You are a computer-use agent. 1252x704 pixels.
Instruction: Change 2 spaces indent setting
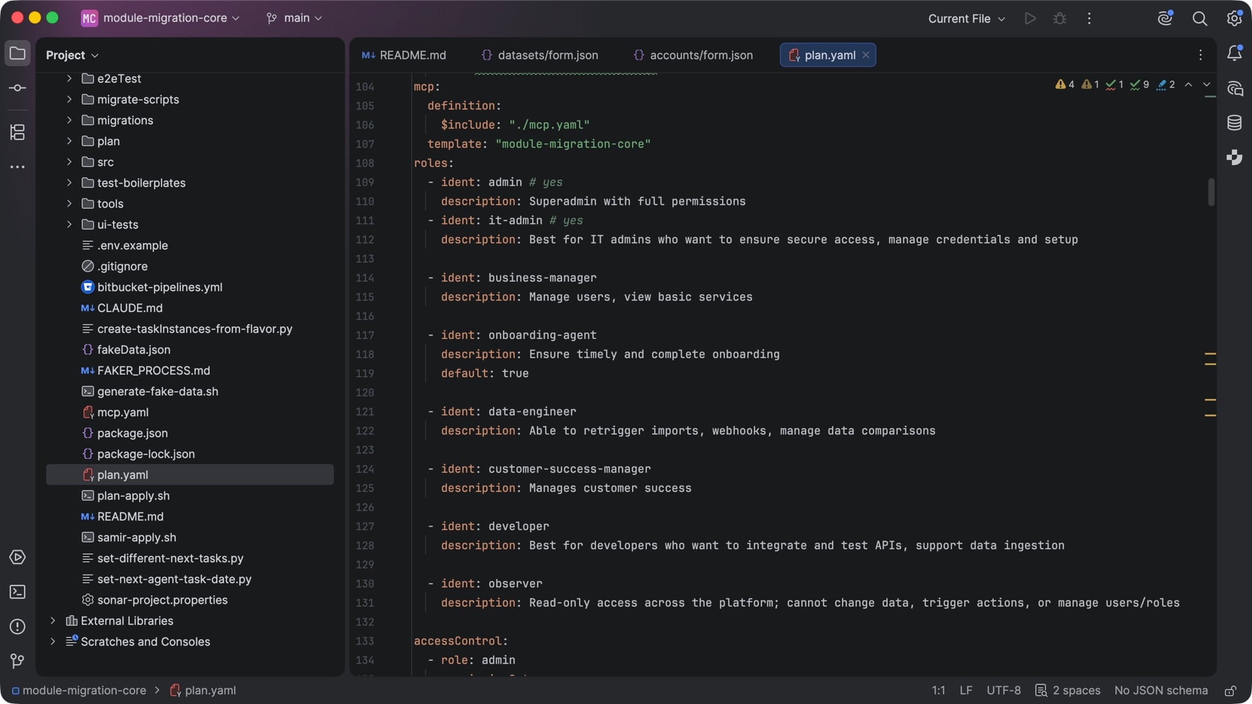pyautogui.click(x=1068, y=690)
